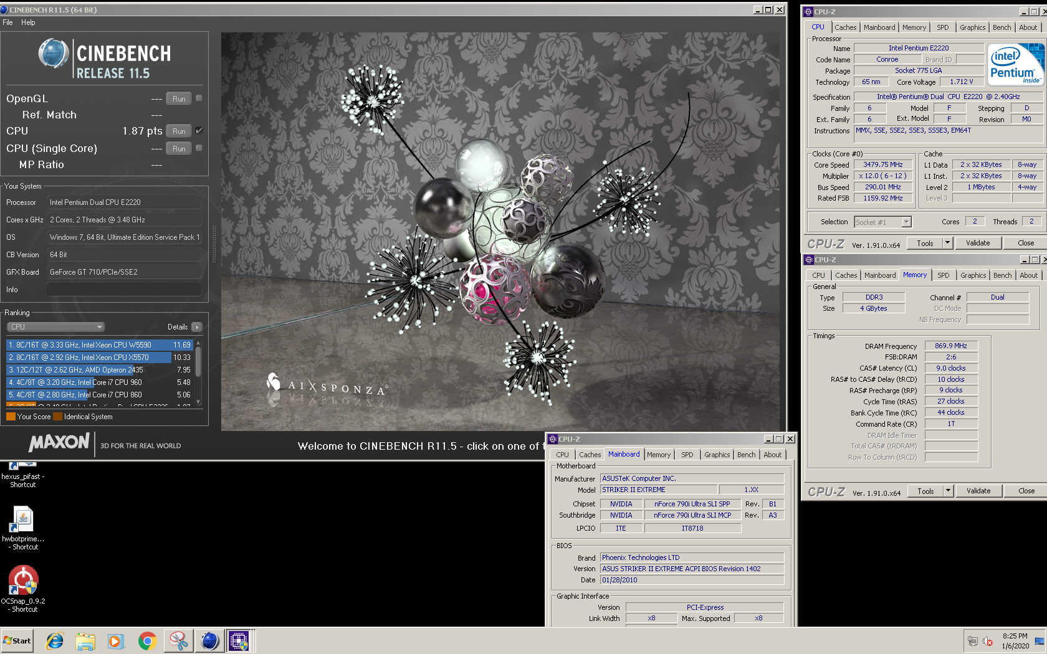
Task: Open SPD tab in top CPU-Z window
Action: click(x=943, y=27)
